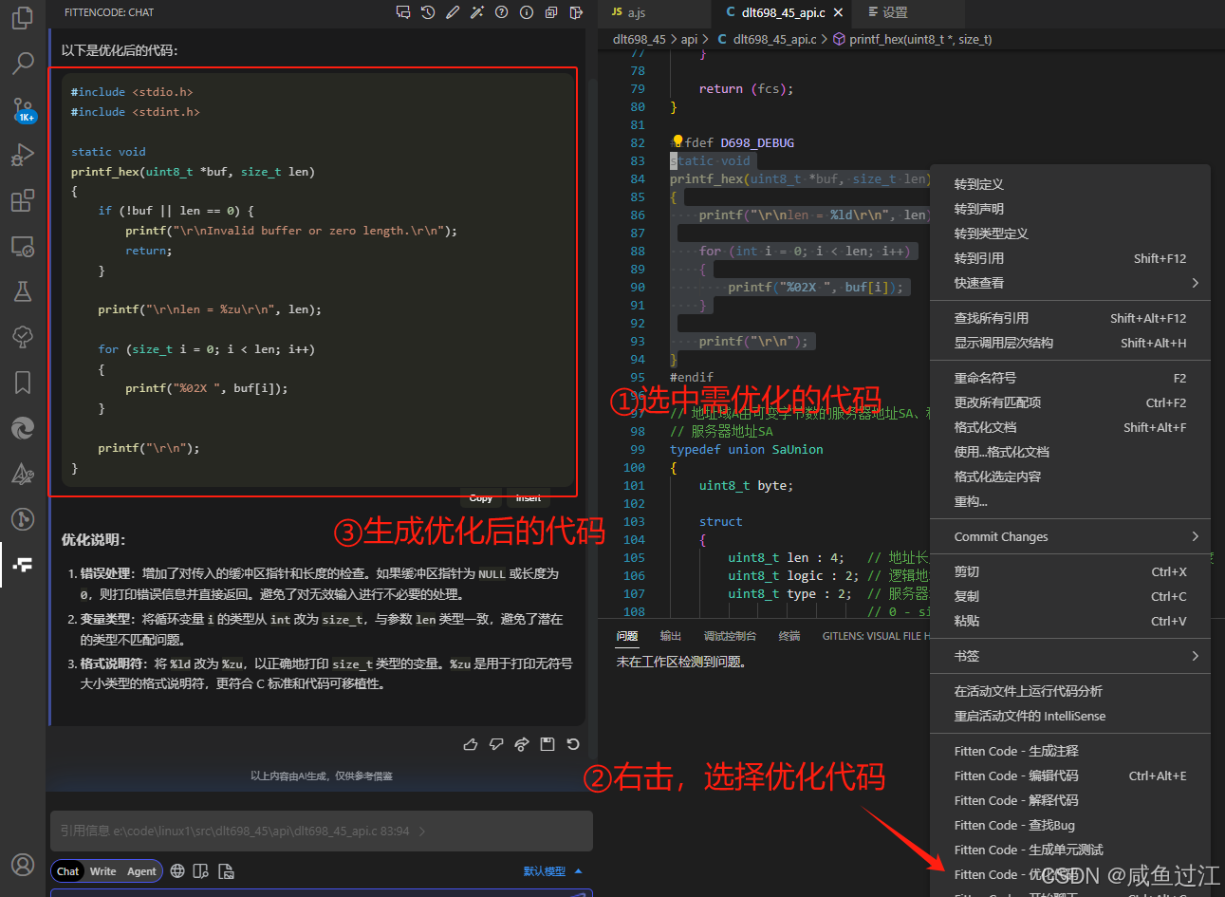1225x897 pixels.
Task: Switch to Agent mode
Action: [x=141, y=871]
